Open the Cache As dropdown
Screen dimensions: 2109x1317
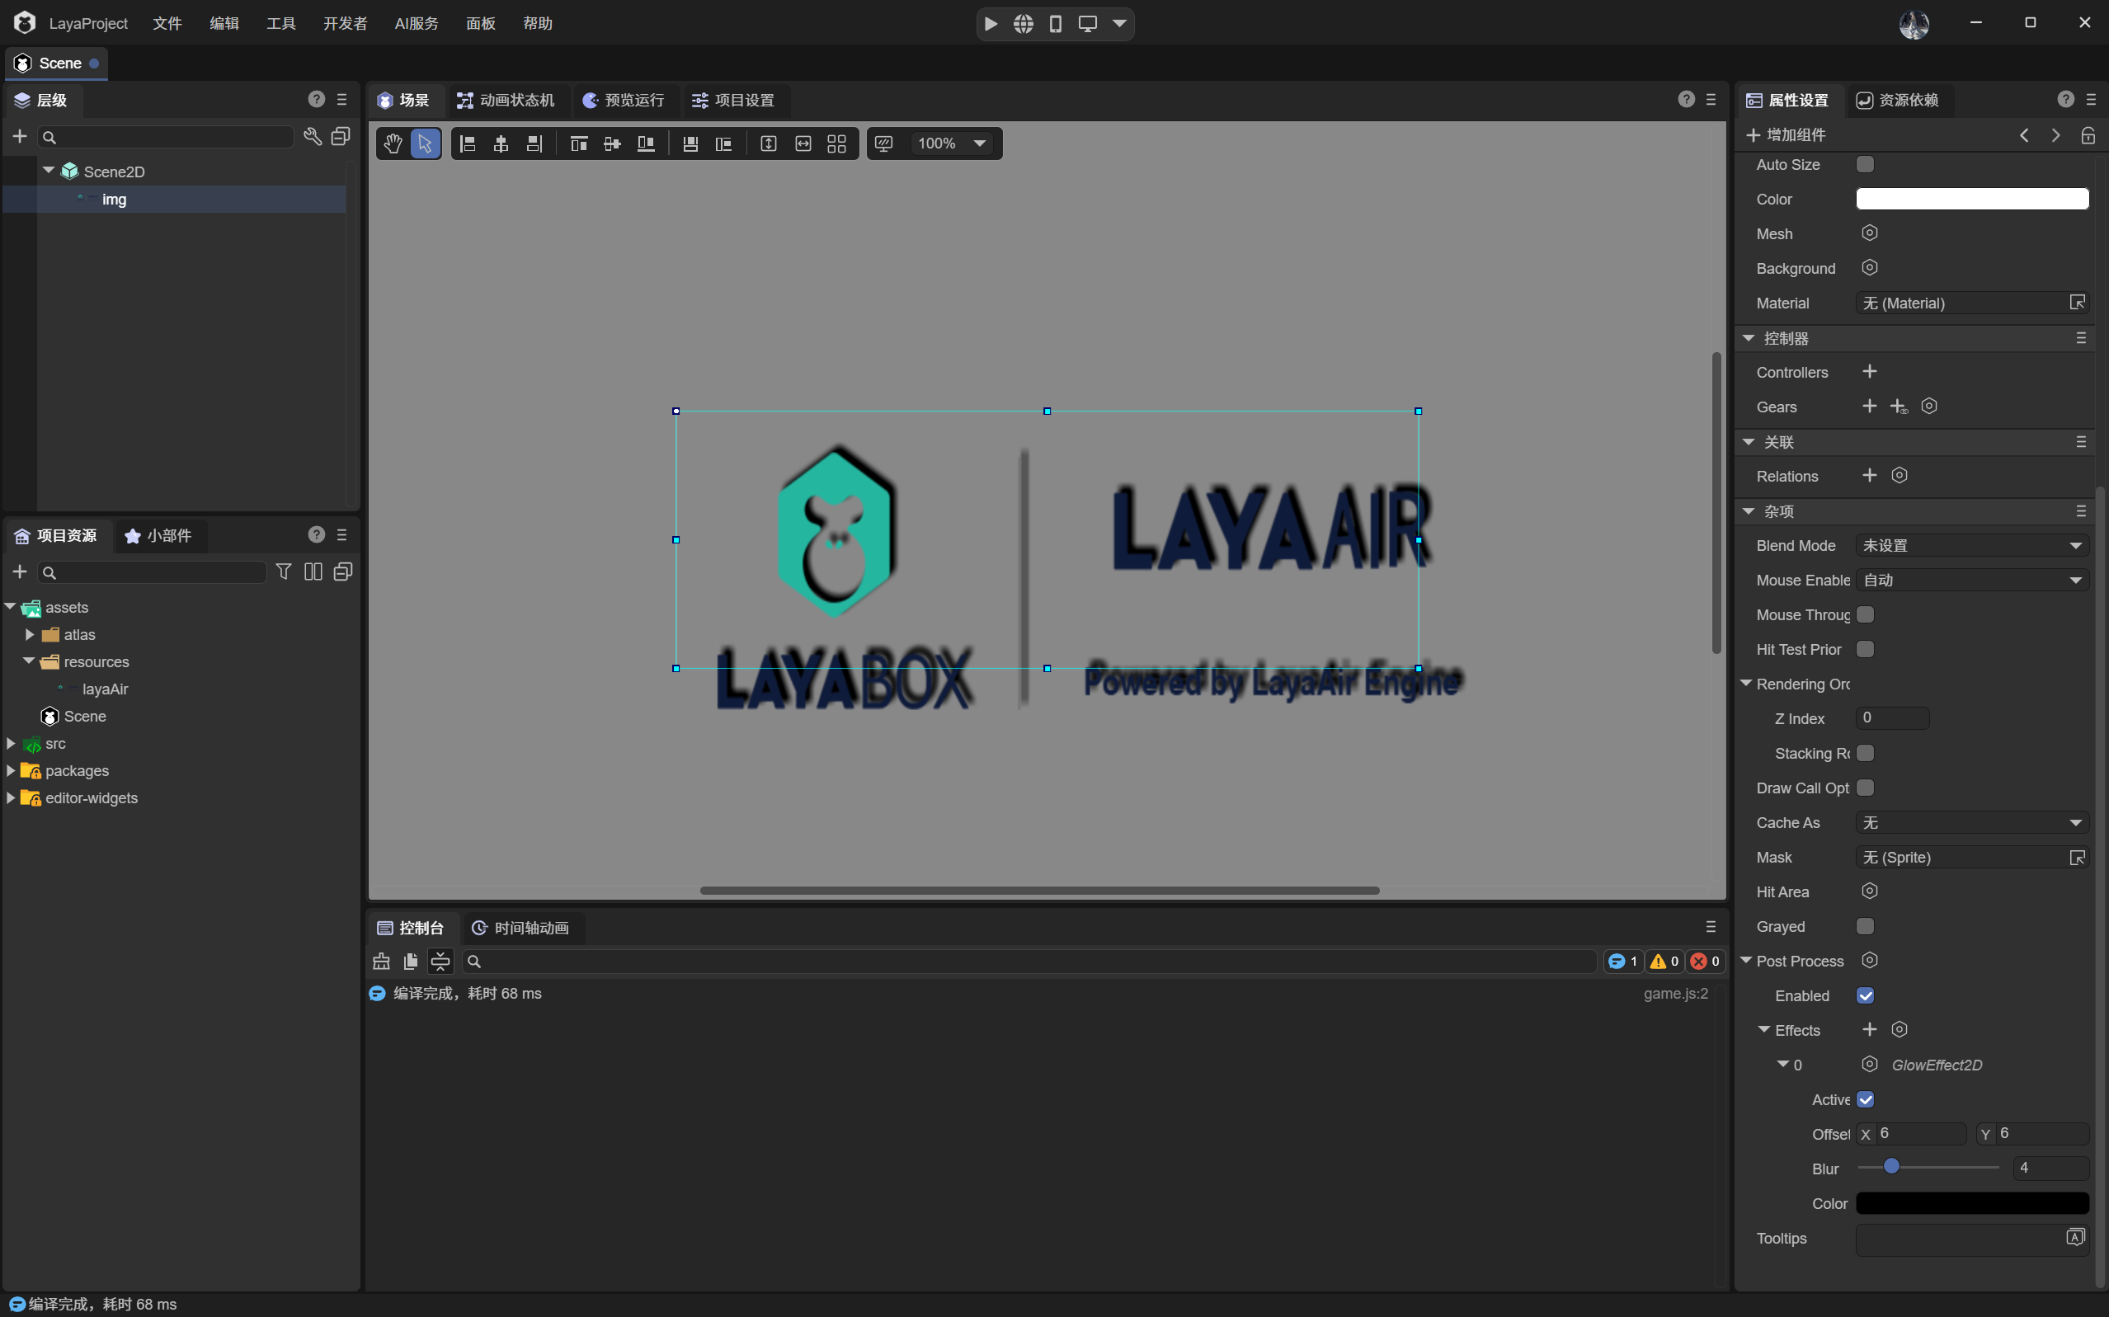(1971, 822)
